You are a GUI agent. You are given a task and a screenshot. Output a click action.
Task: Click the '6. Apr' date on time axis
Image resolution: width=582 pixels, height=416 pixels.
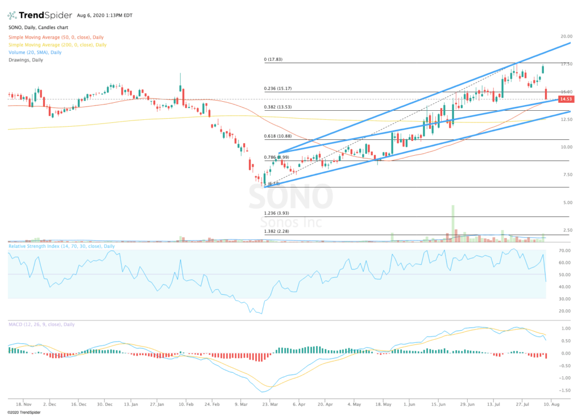299,404
